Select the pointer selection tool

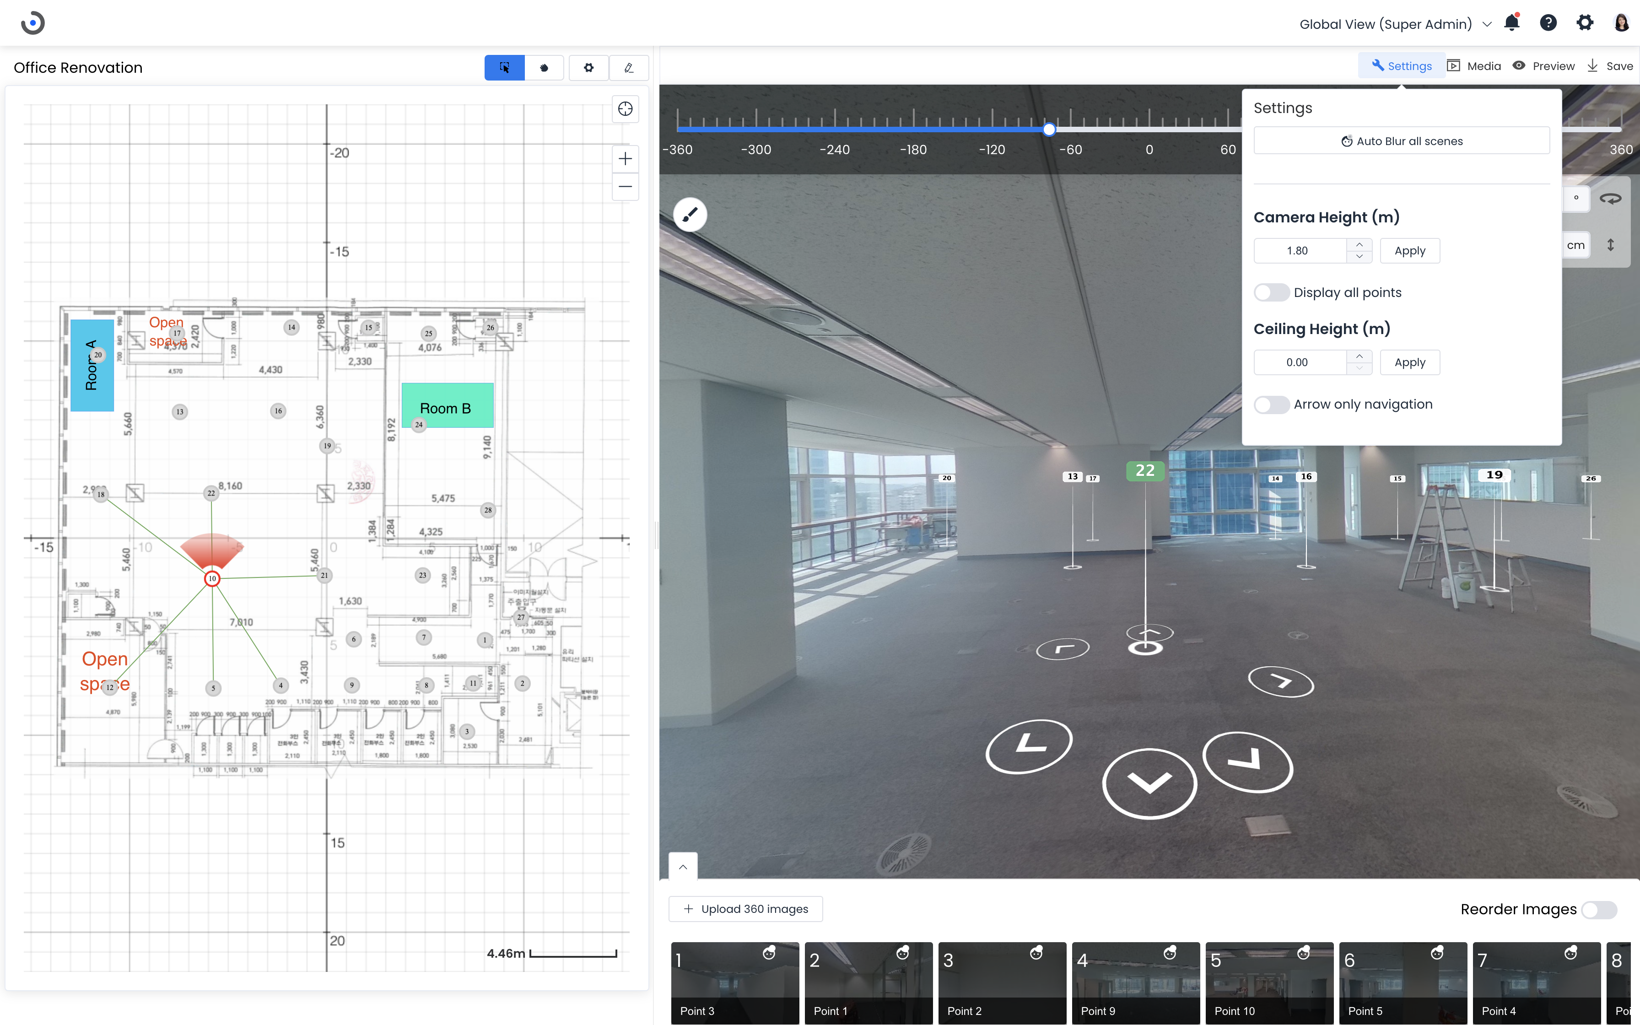[x=504, y=68]
